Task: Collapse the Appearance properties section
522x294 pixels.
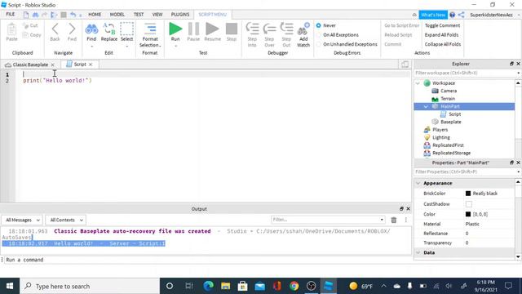Action: click(x=418, y=183)
